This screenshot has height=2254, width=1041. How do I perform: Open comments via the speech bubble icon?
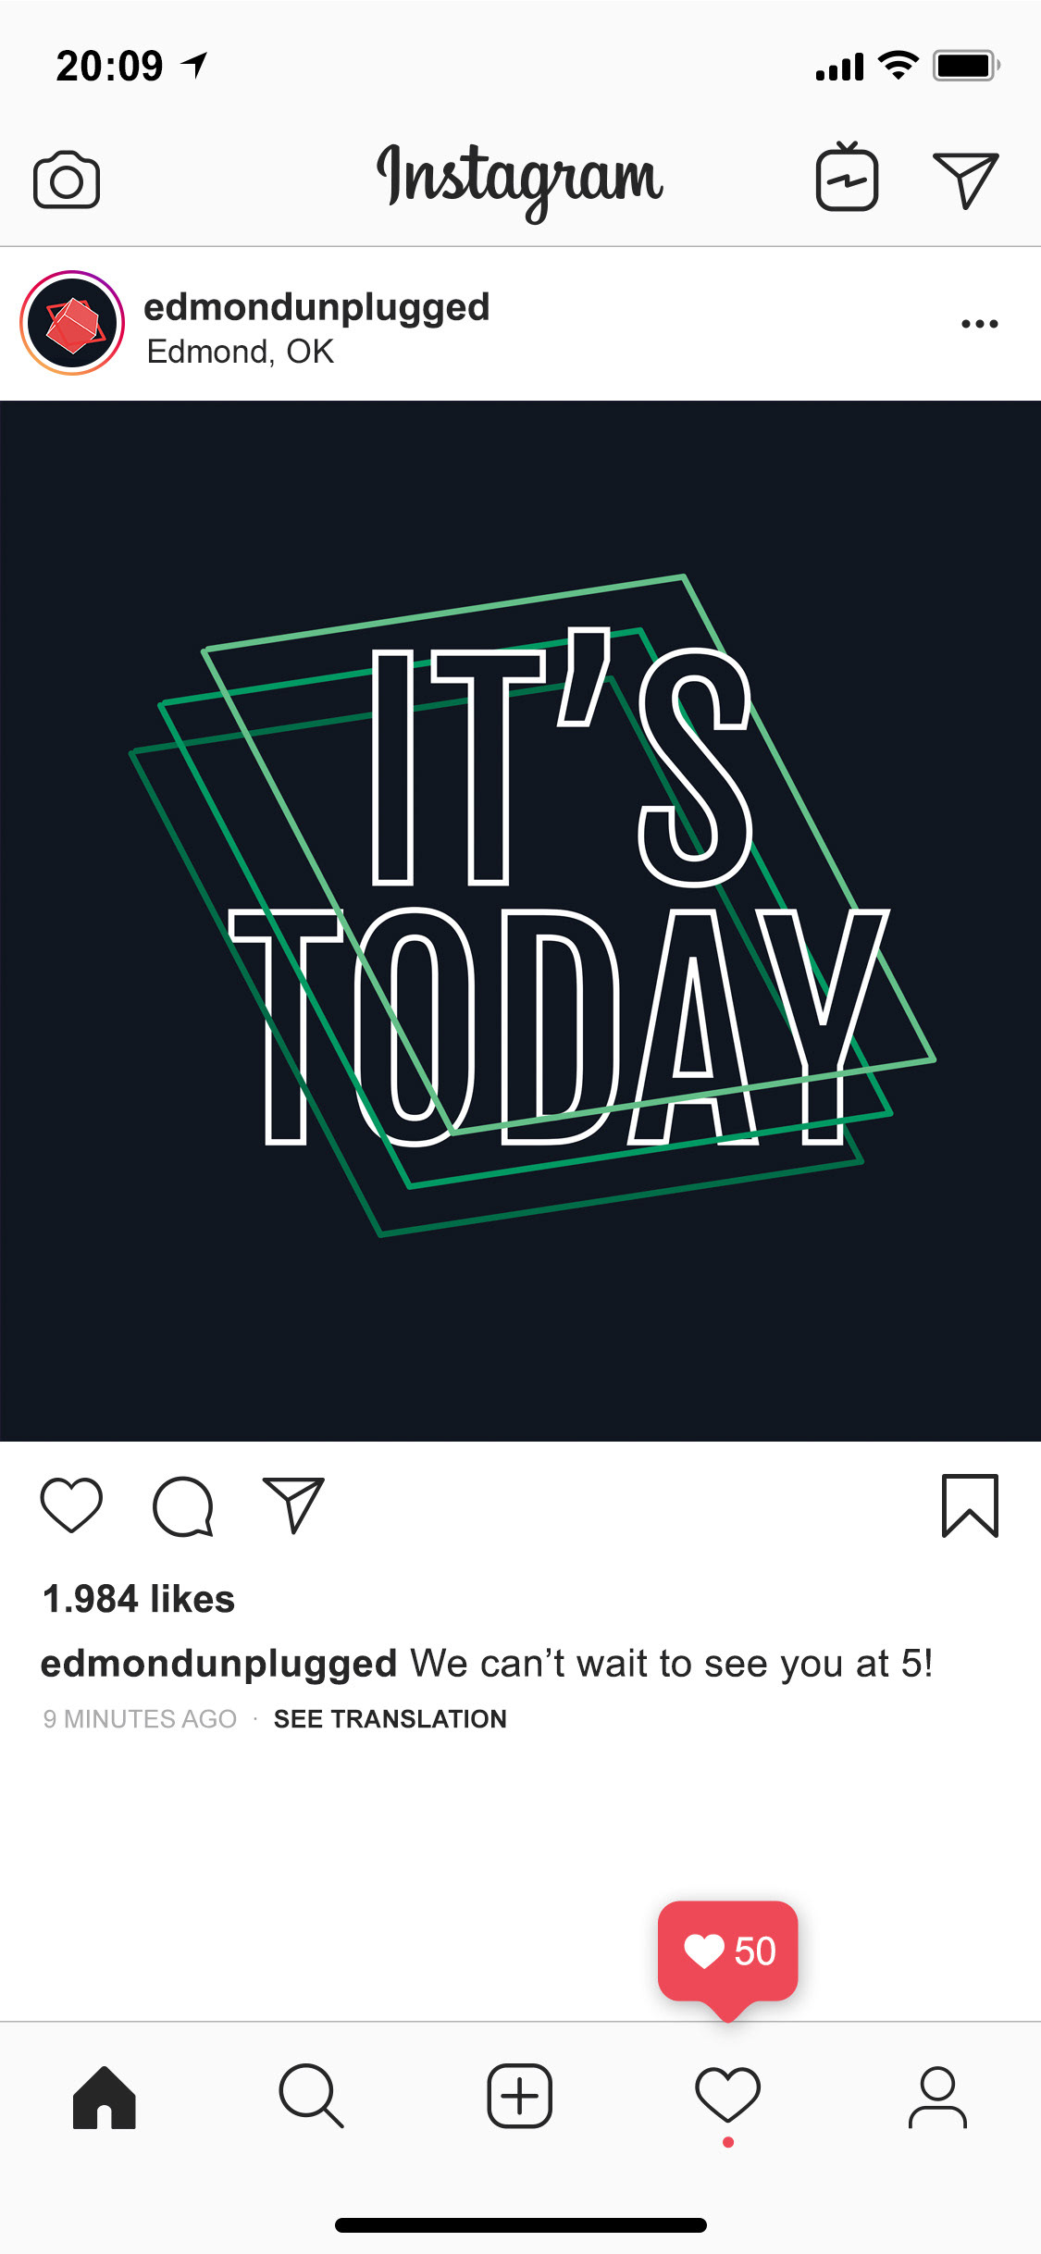click(x=183, y=1506)
